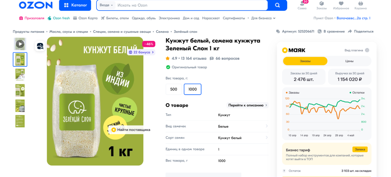The height and width of the screenshot is (177, 391).
Task: Play the product video thumbnail
Action: [x=20, y=44]
